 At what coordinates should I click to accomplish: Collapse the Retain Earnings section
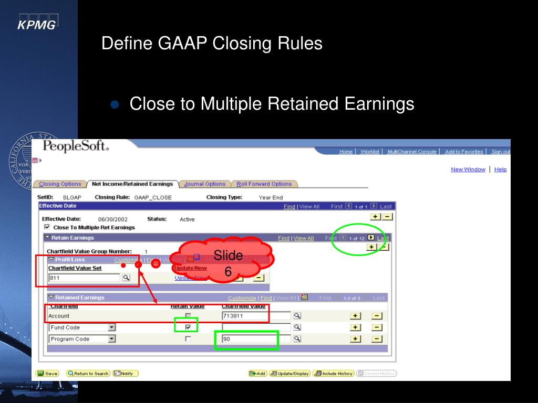(x=47, y=238)
